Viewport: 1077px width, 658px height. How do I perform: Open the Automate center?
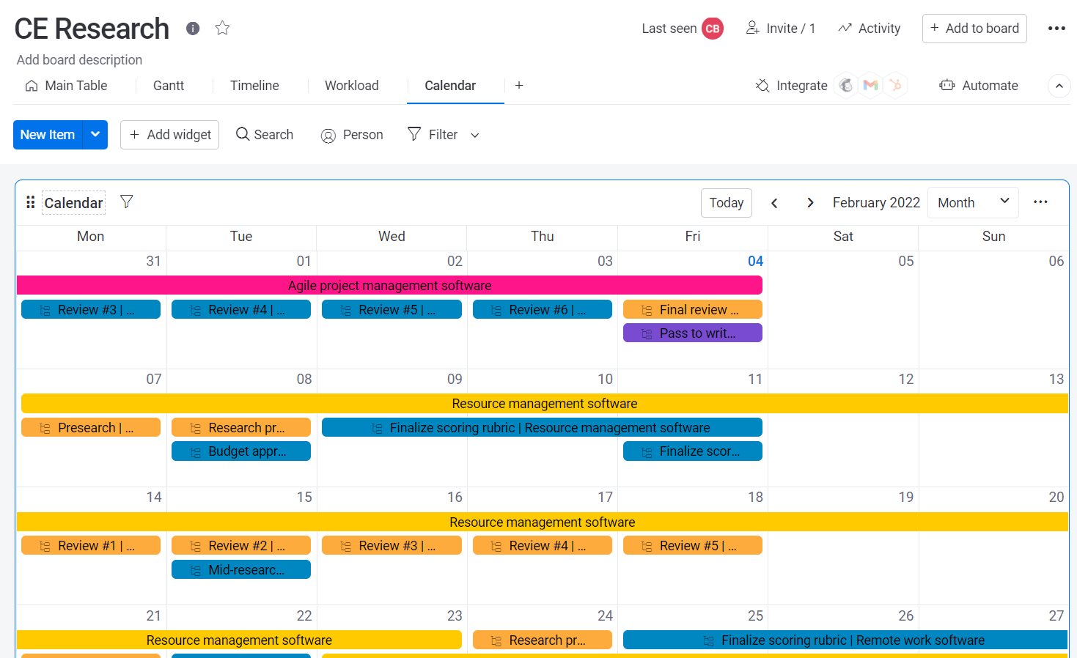(x=979, y=86)
